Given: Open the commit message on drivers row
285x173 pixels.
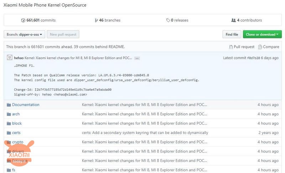Looking at the screenshot, I should 144,151.
